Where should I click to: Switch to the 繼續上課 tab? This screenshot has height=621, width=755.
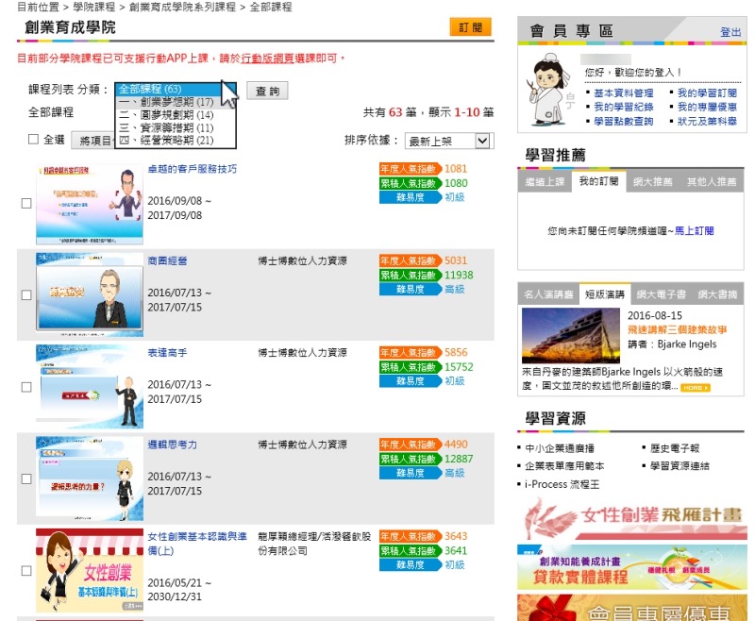[x=545, y=182]
